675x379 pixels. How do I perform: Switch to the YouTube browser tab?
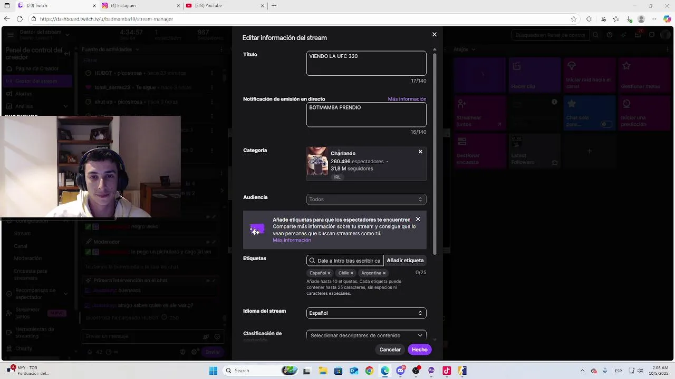(225, 6)
